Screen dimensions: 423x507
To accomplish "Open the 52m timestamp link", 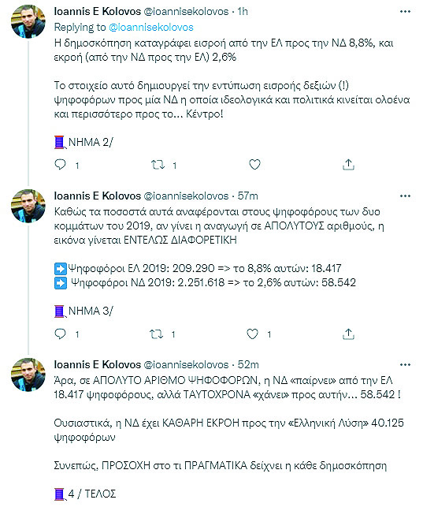I will [x=248, y=365].
